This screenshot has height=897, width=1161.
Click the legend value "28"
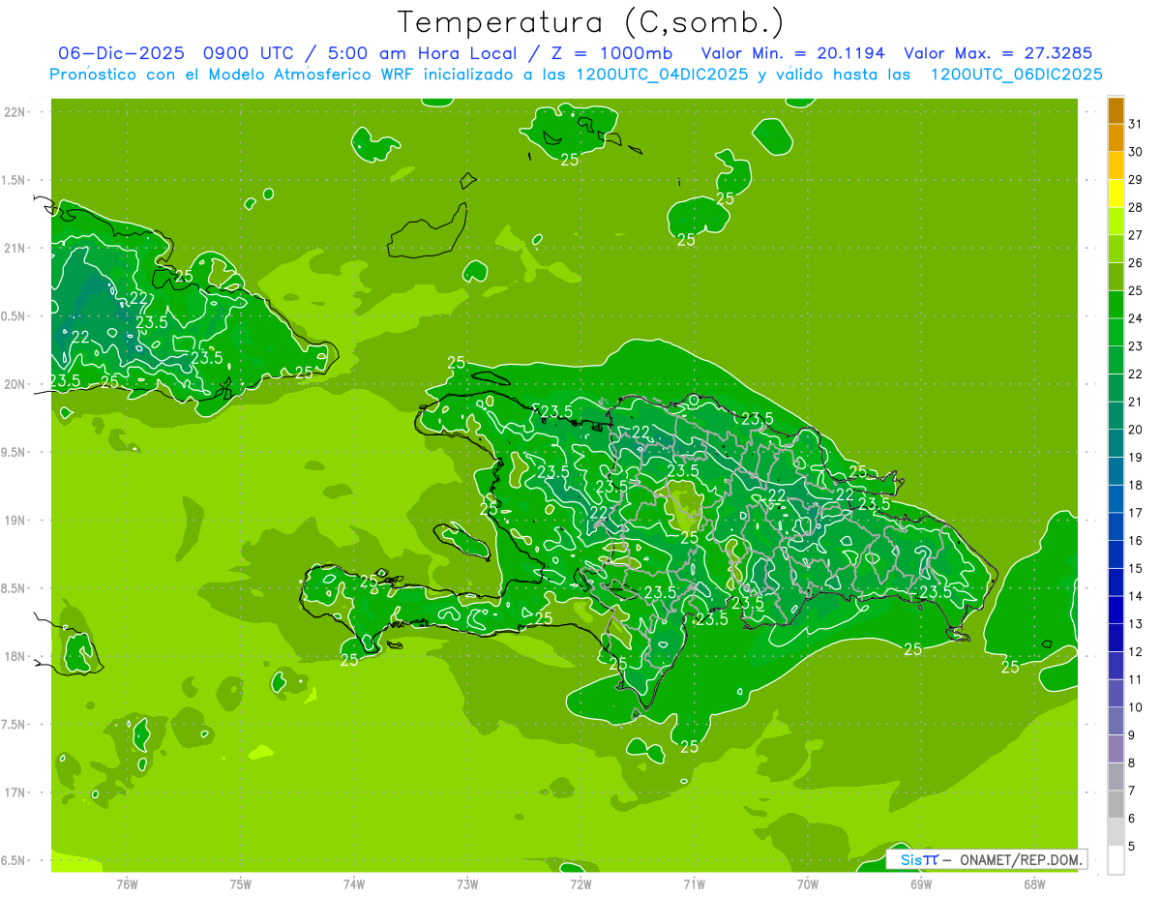pyautogui.click(x=1135, y=207)
